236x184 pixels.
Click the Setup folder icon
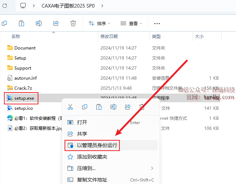click(10, 58)
